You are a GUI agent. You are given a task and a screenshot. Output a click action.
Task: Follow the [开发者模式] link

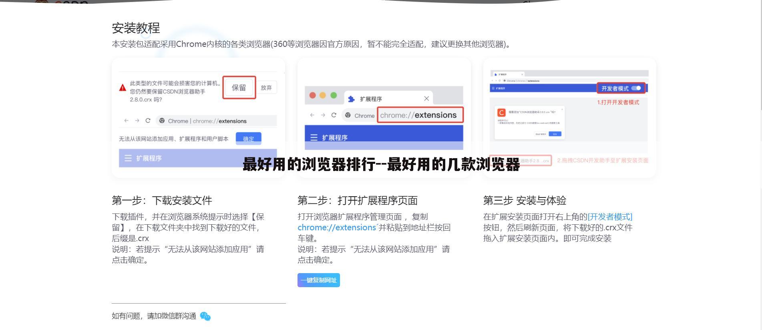610,217
